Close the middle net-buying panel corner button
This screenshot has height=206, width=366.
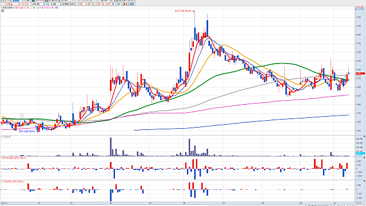(364, 158)
